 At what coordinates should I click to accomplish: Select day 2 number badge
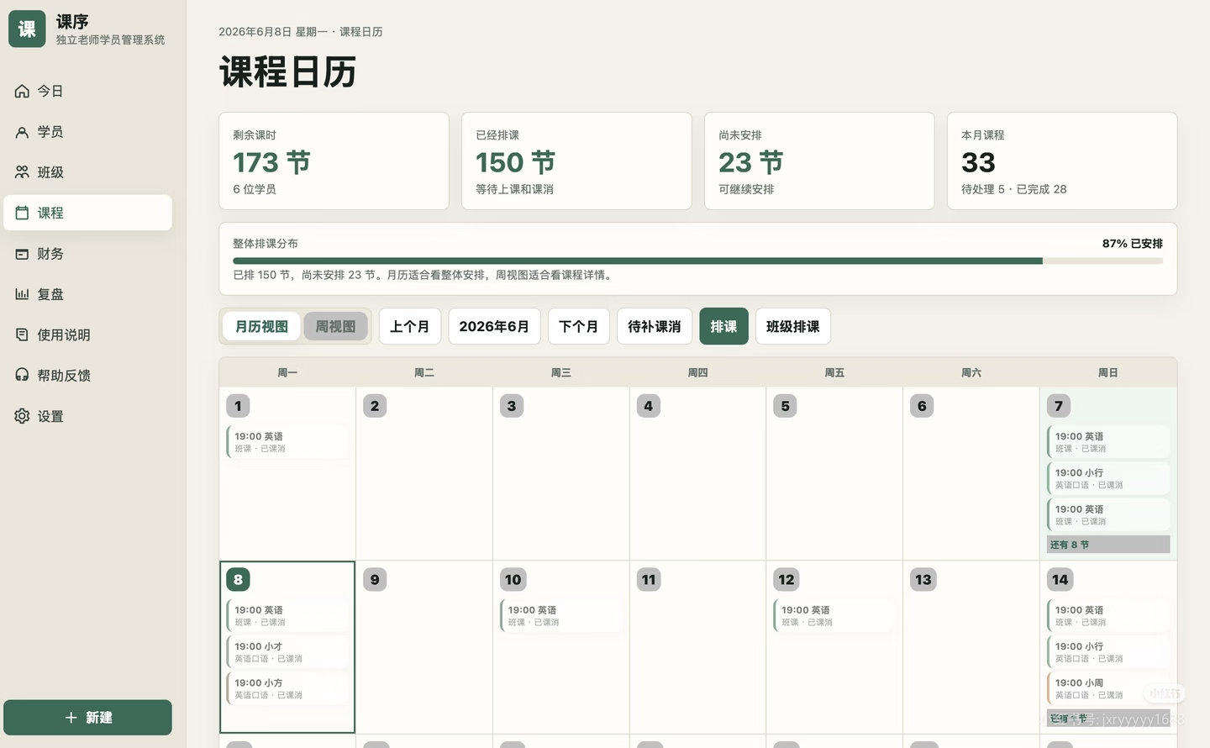(x=375, y=406)
